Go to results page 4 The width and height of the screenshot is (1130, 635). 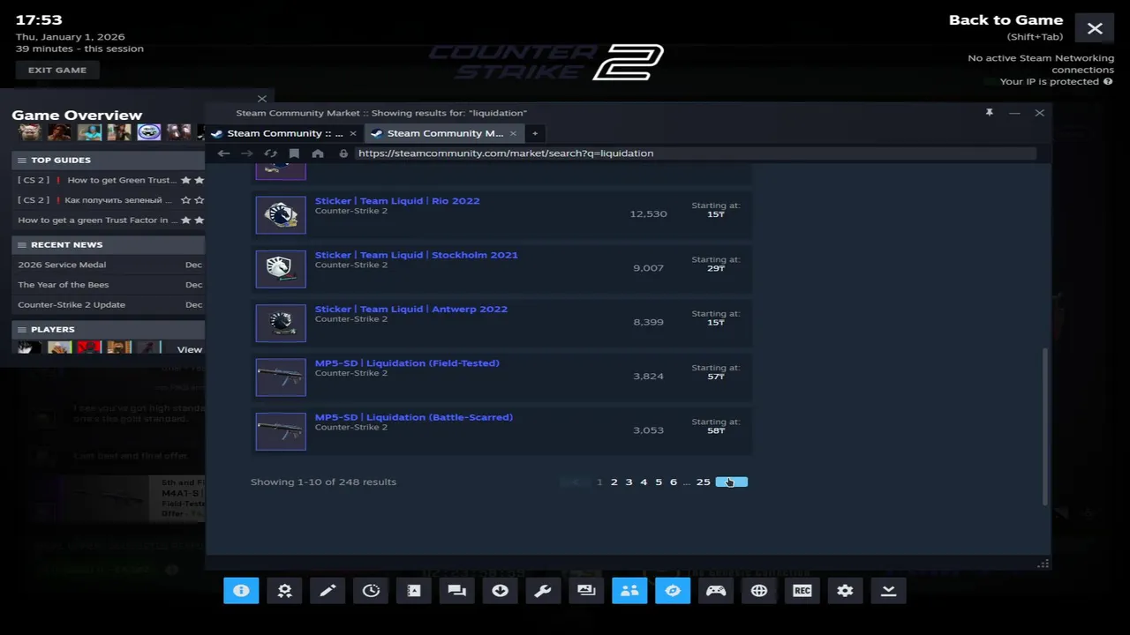pyautogui.click(x=644, y=482)
